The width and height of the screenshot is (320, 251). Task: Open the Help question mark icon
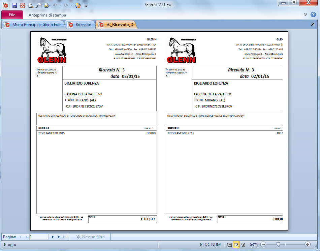pyautogui.click(x=313, y=14)
